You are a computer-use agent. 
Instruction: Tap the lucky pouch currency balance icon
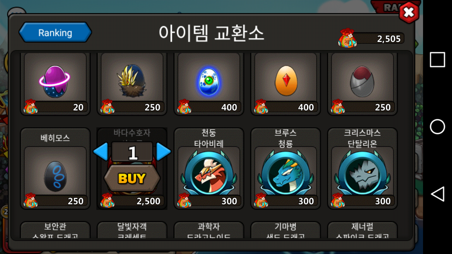point(347,38)
